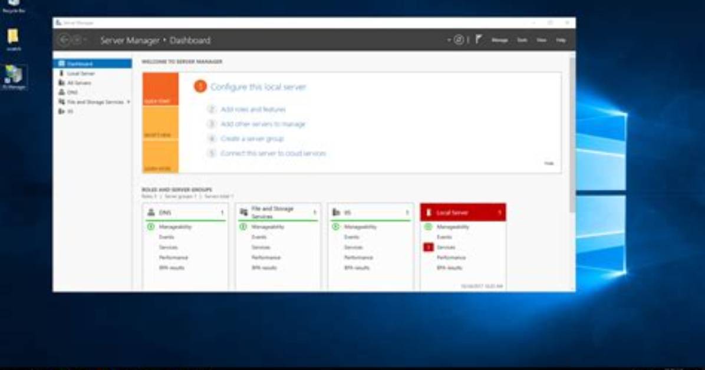Click Configure this local server link
Viewport: 705px width, 370px height.
pos(258,87)
